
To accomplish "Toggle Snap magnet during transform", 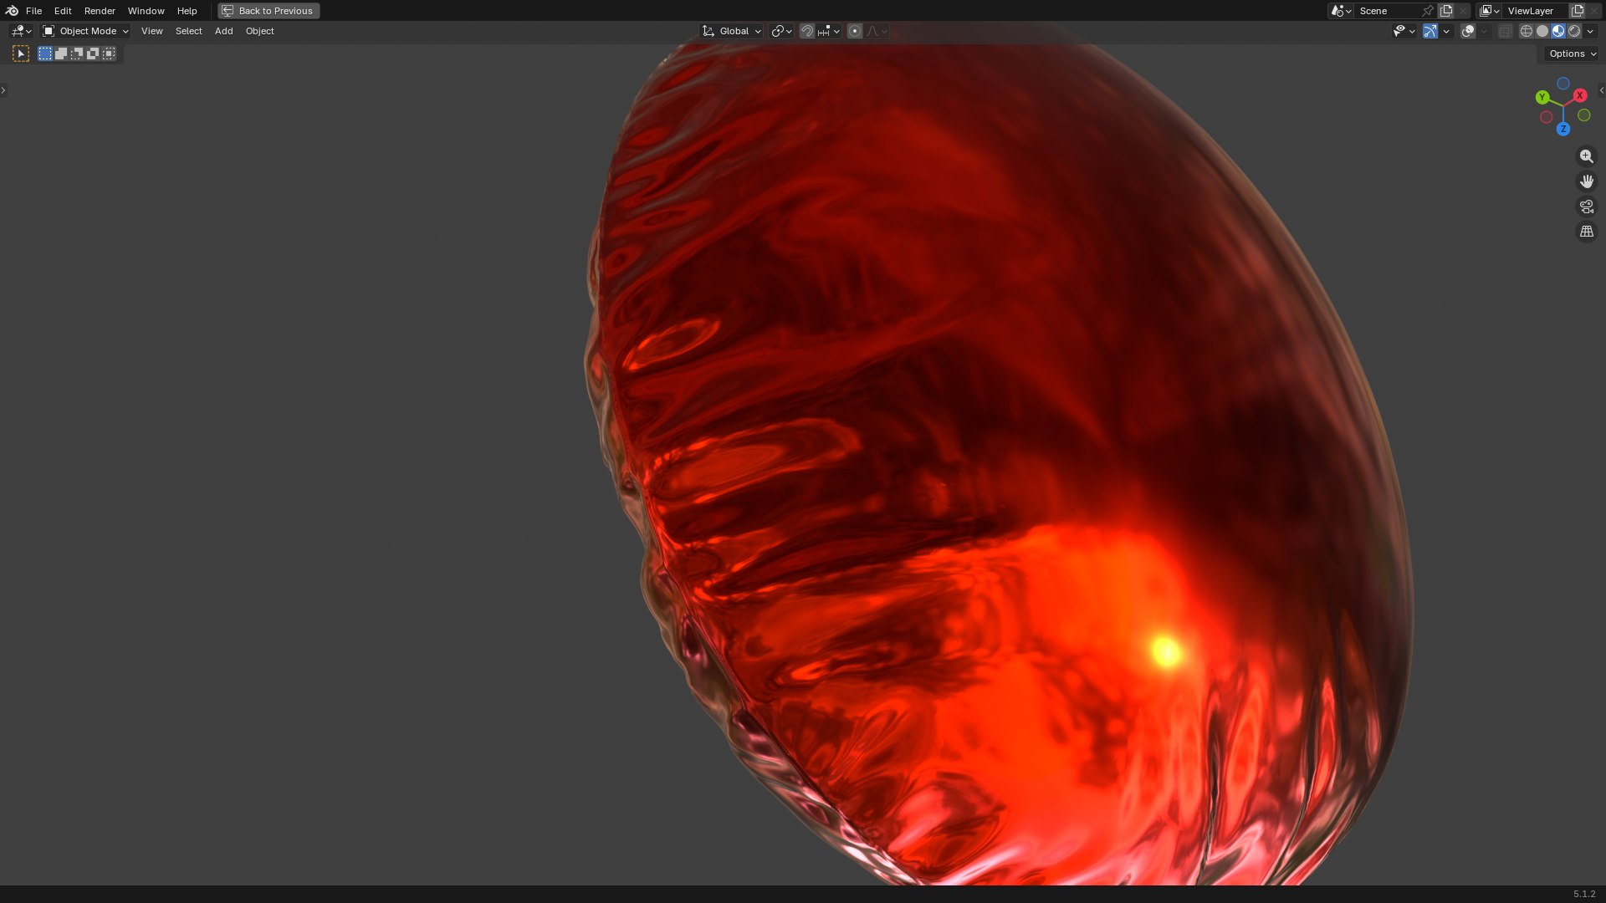I will [807, 31].
